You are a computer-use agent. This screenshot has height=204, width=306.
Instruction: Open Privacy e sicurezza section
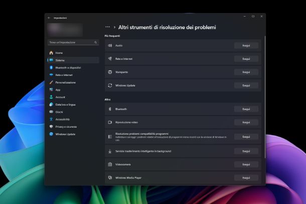(73, 127)
